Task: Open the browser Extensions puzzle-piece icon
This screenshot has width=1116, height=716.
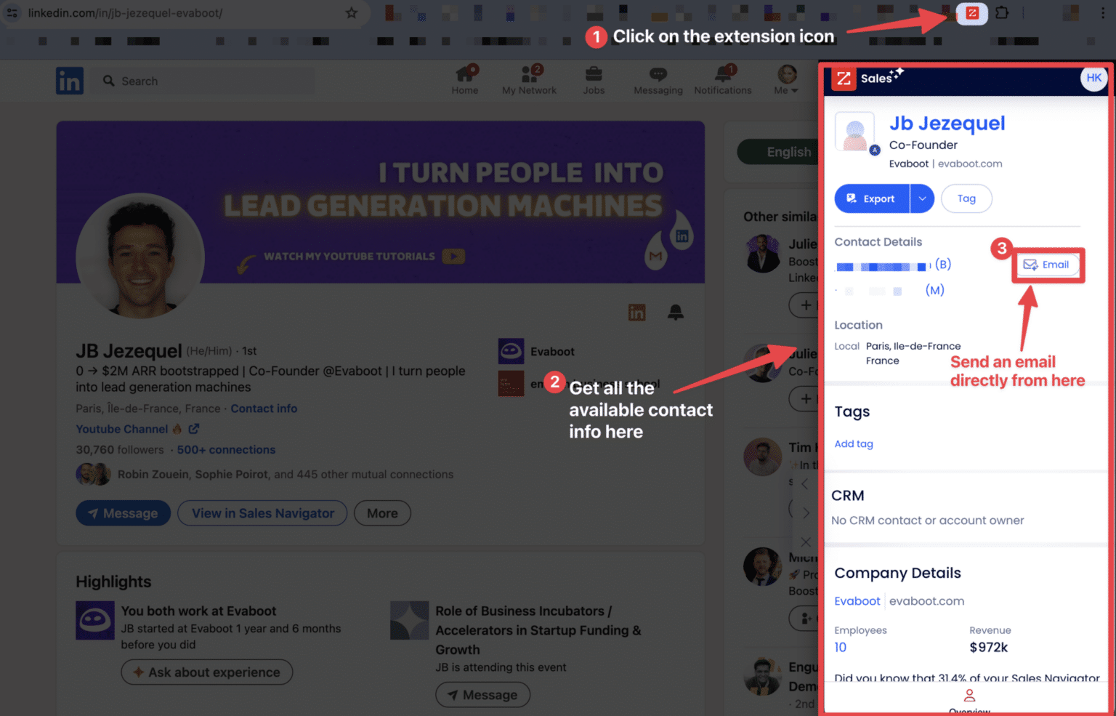Action: (1002, 12)
